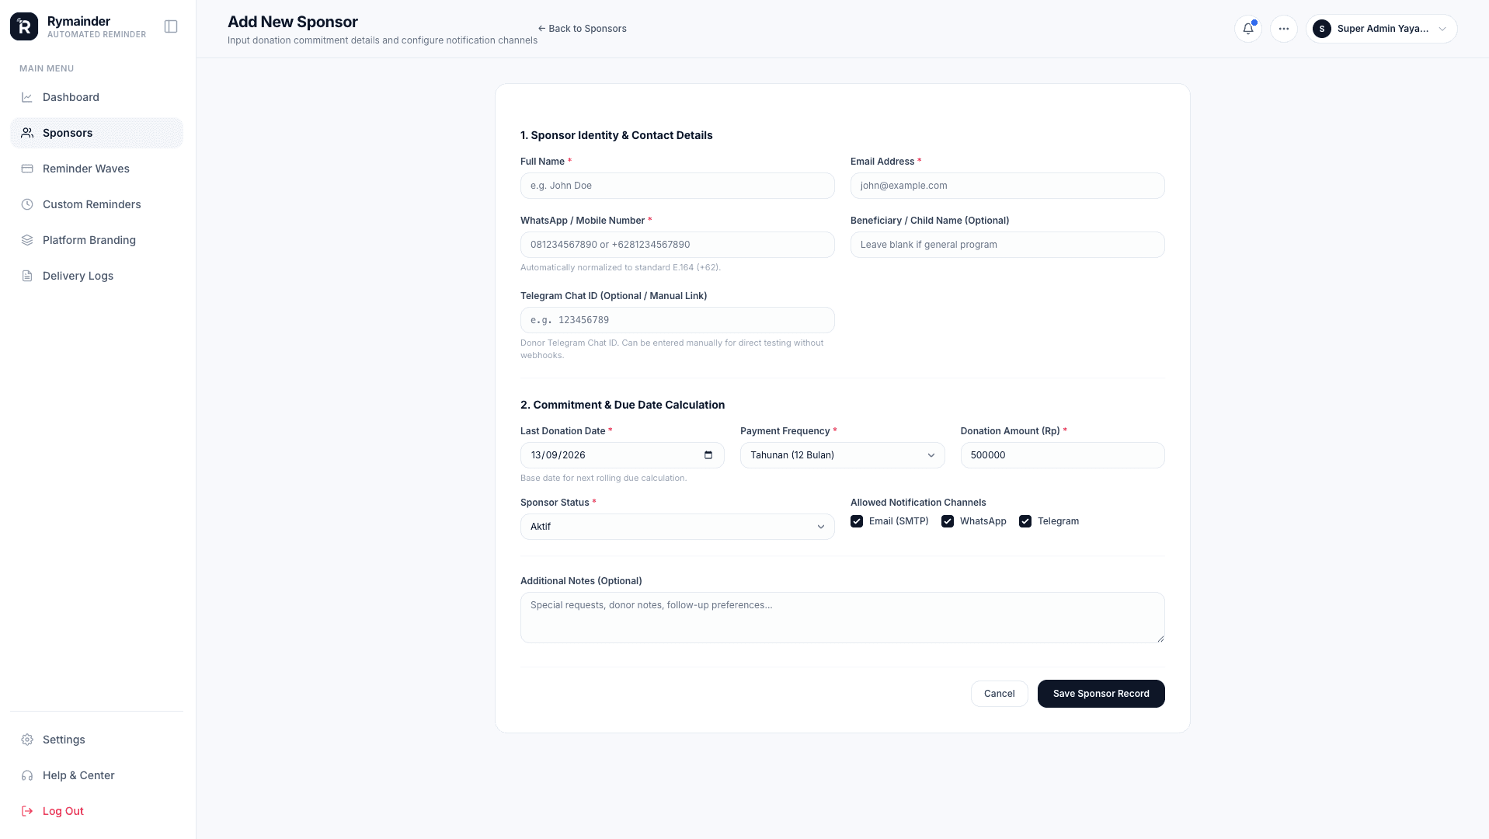
Task: Click Log Out in sidebar
Action: point(96,811)
